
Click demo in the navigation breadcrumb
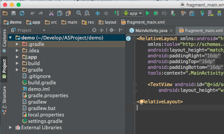tap(13, 22)
